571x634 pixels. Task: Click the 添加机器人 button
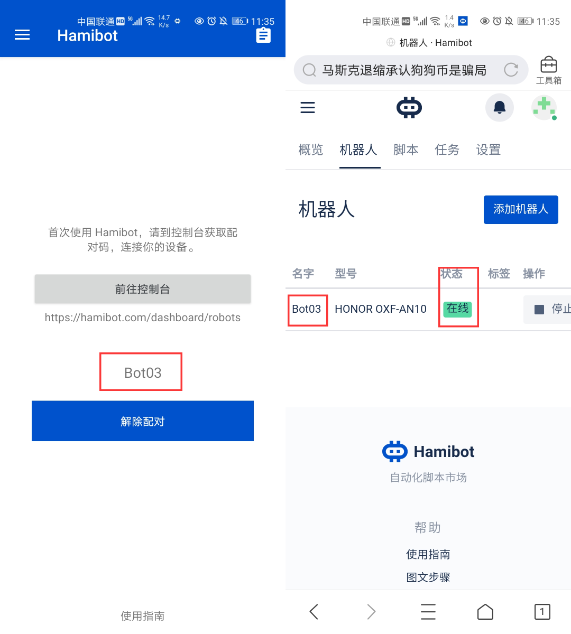(x=521, y=210)
